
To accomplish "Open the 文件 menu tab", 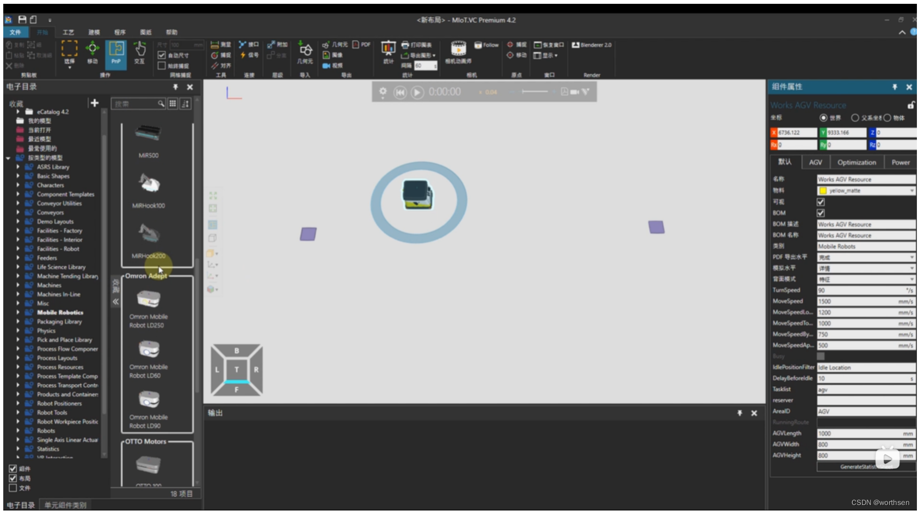I will click(15, 32).
